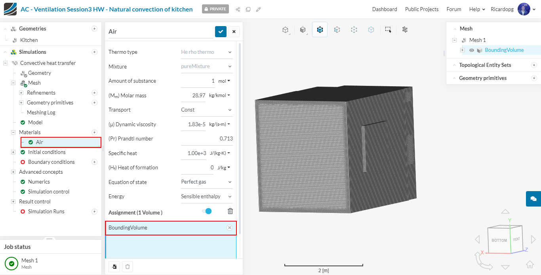Open the Transport type dropdown
The image size is (541, 275).
[x=206, y=110]
